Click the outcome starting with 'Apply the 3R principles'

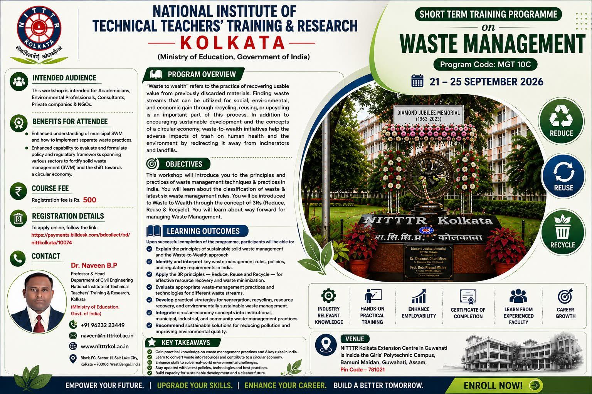click(x=219, y=277)
